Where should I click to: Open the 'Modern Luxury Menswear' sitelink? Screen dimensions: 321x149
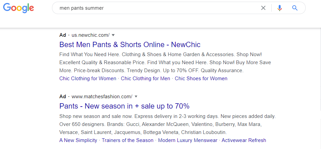(x=188, y=140)
